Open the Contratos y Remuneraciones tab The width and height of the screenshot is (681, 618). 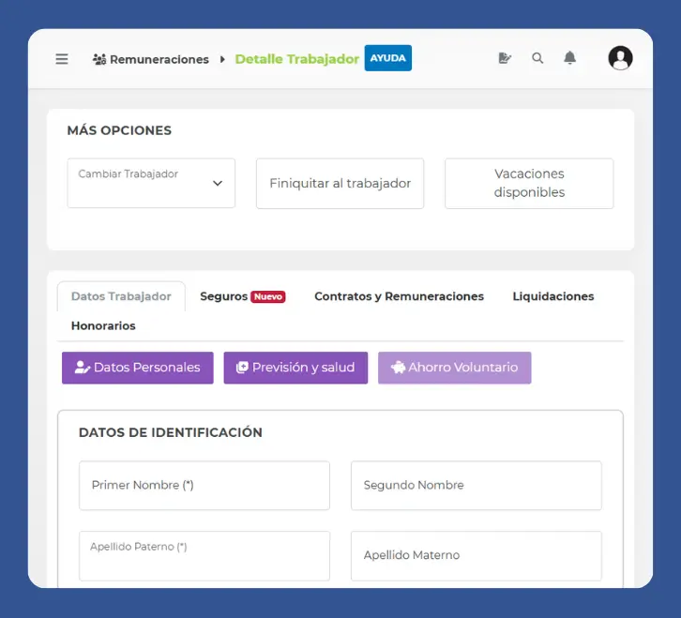pyautogui.click(x=399, y=296)
